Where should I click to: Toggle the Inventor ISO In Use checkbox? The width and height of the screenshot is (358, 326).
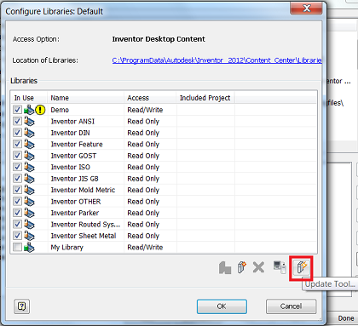pos(17,167)
